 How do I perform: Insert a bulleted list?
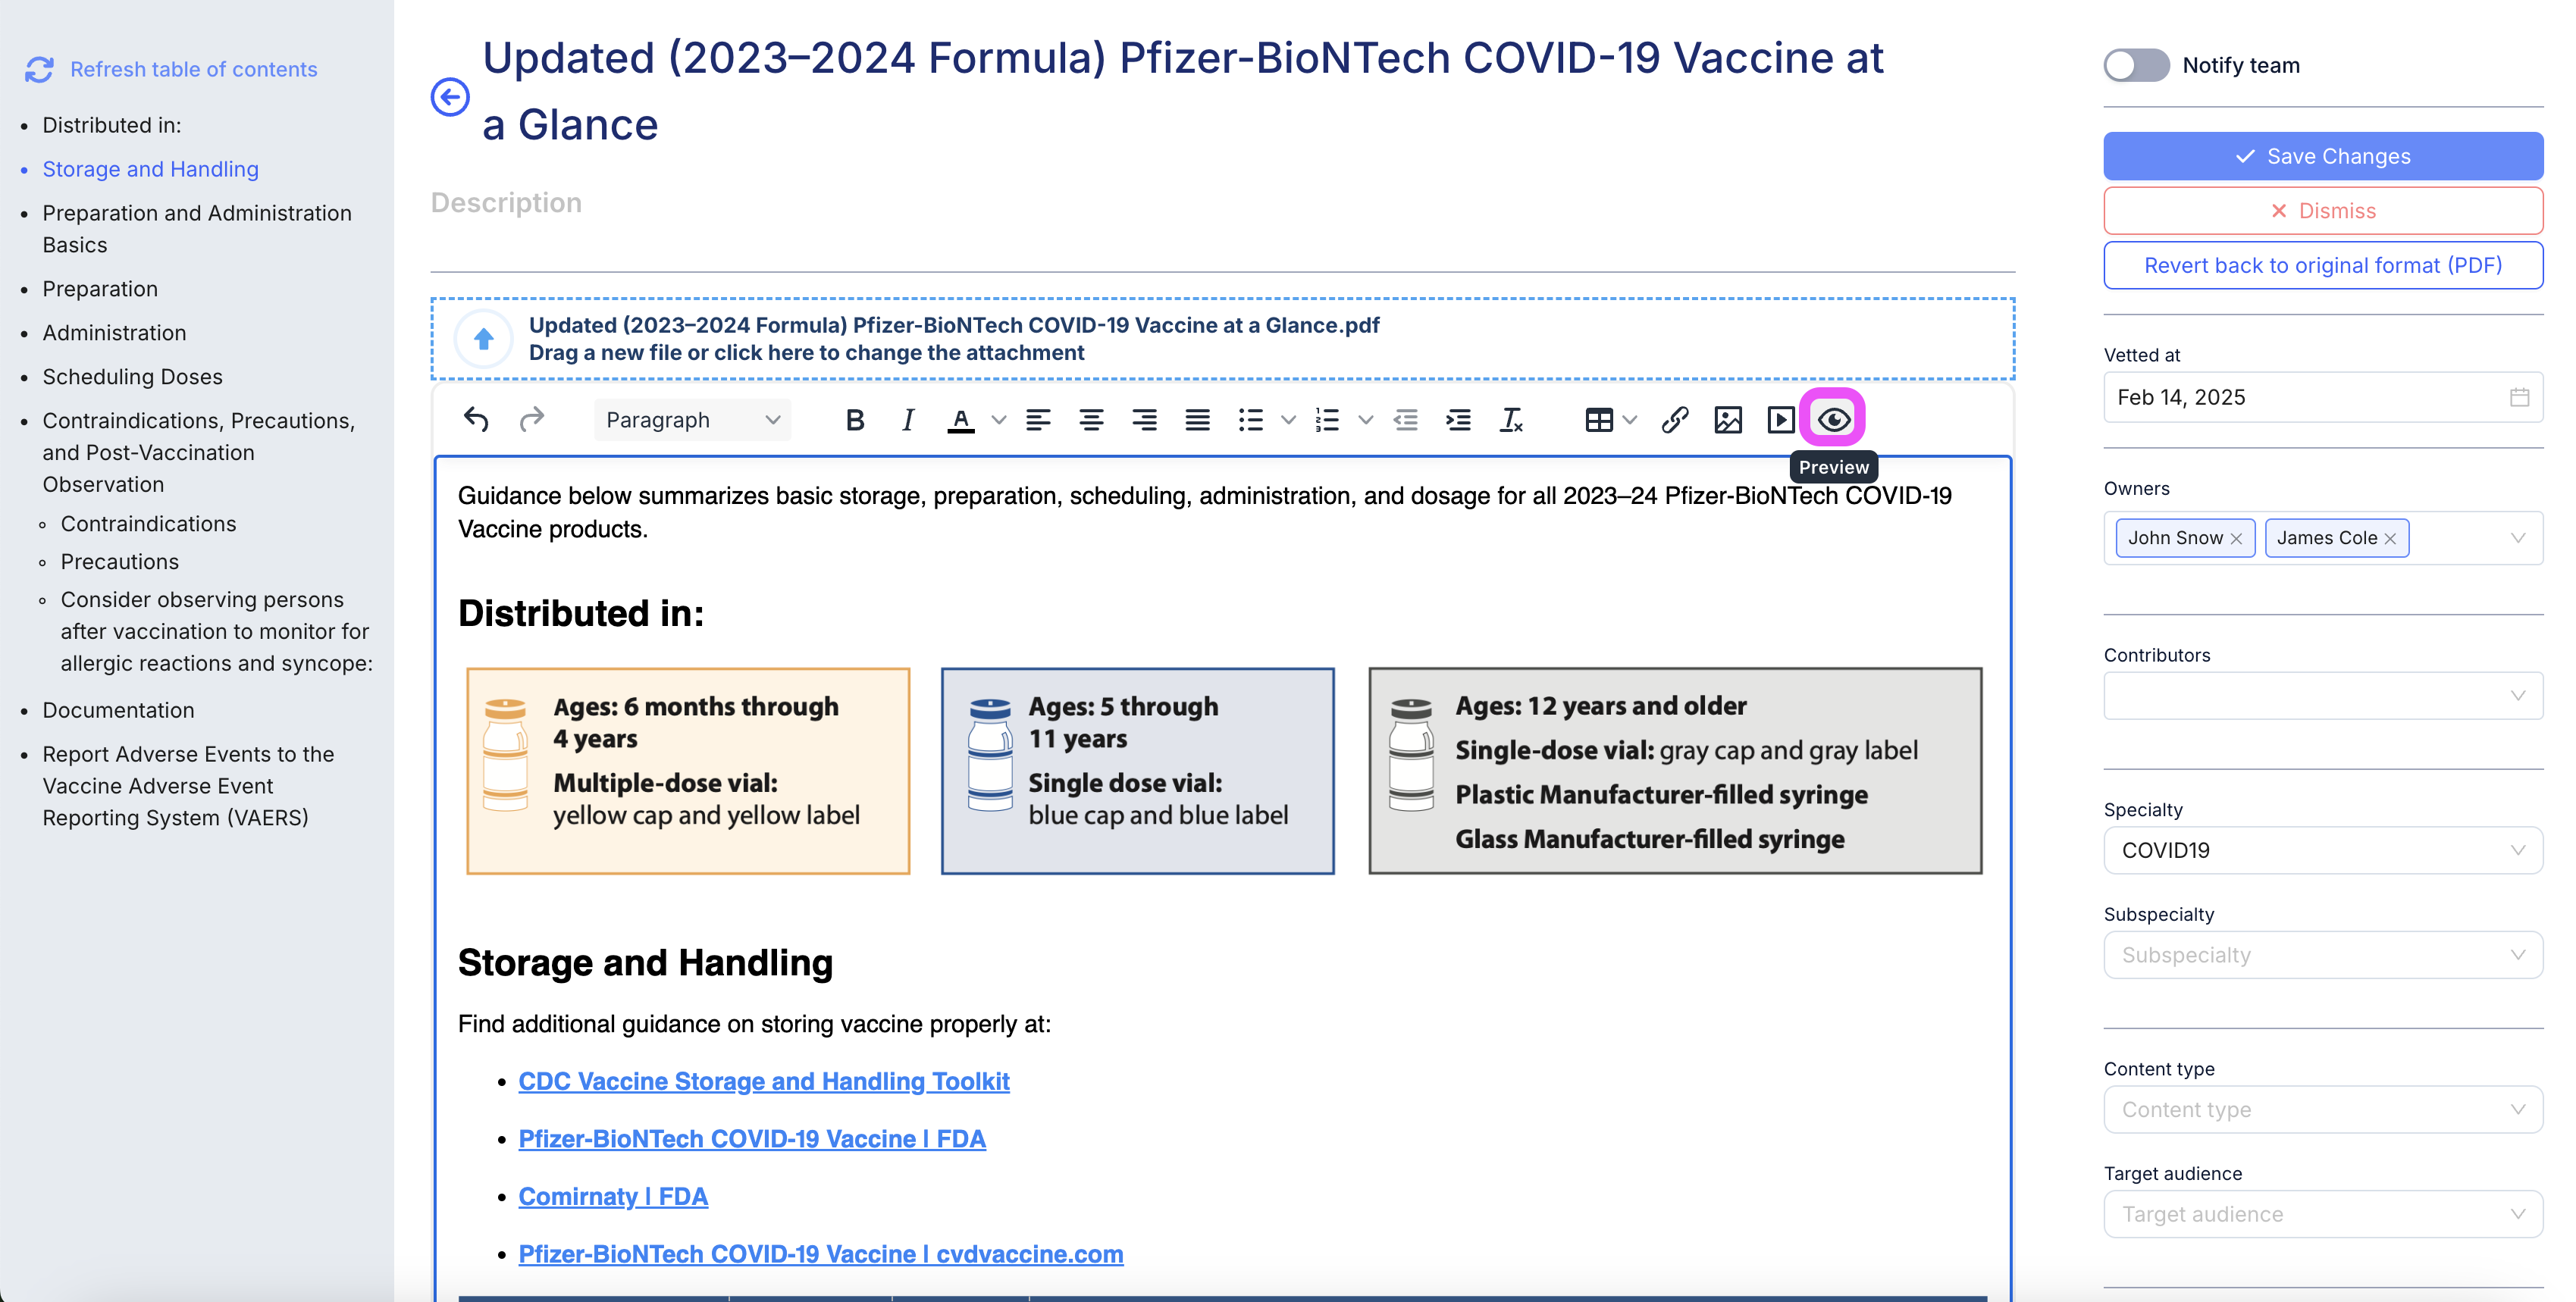pos(1250,420)
